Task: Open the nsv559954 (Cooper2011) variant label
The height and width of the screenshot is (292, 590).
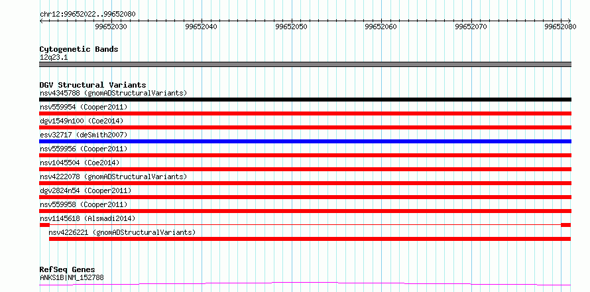Action: coord(84,107)
